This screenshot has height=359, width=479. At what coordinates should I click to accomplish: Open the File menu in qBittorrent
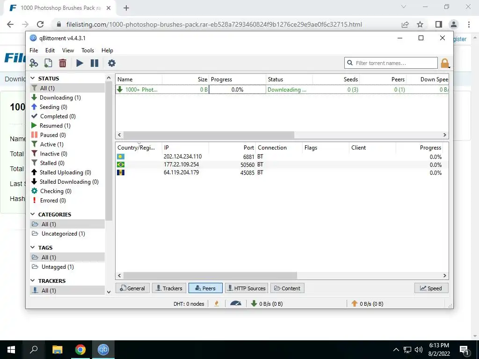click(34, 50)
